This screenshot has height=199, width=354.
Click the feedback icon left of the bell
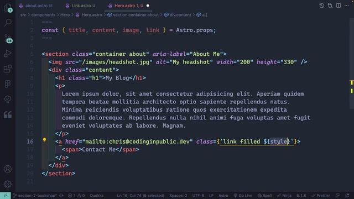point(338,196)
